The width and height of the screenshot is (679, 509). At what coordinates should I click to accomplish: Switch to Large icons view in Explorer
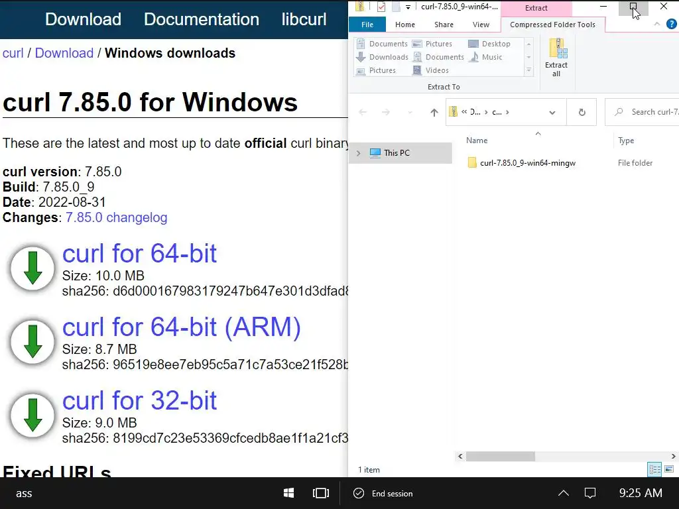669,469
